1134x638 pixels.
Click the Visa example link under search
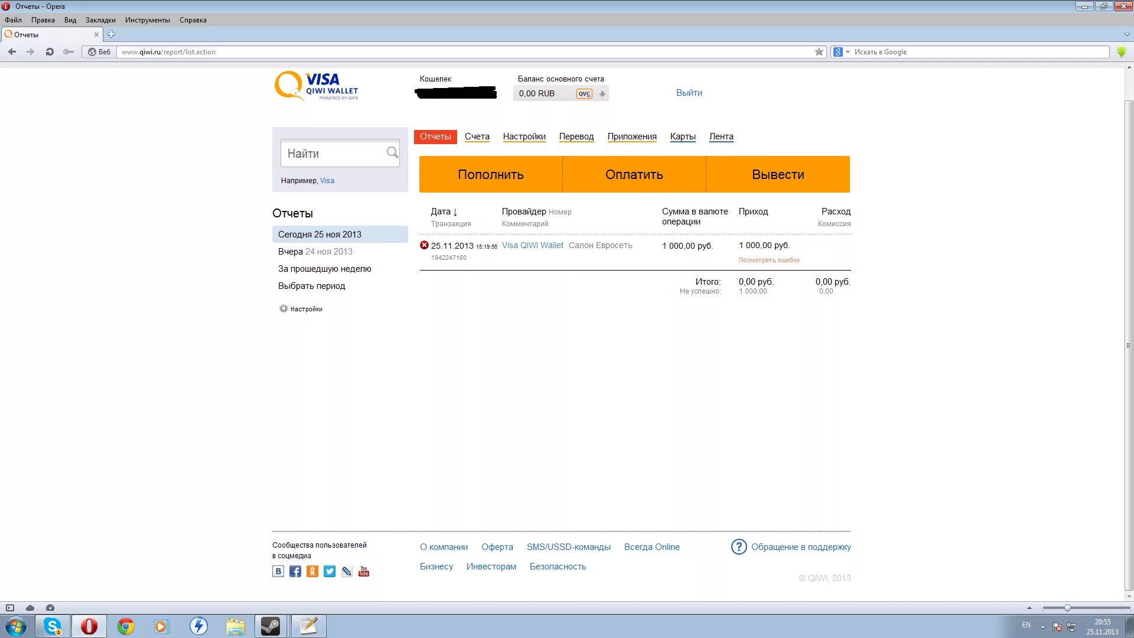[327, 181]
